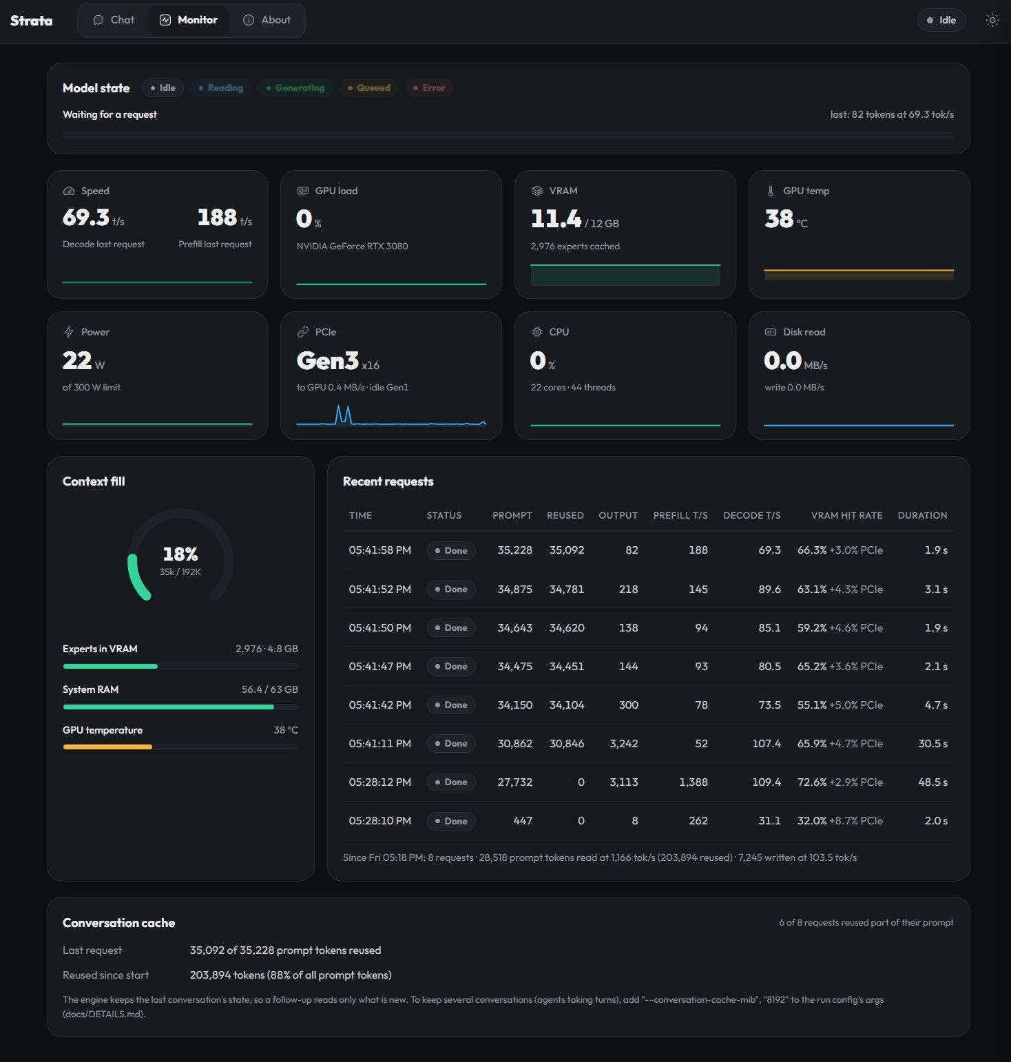
Task: Select the Idle model state legend pill
Action: (x=163, y=87)
